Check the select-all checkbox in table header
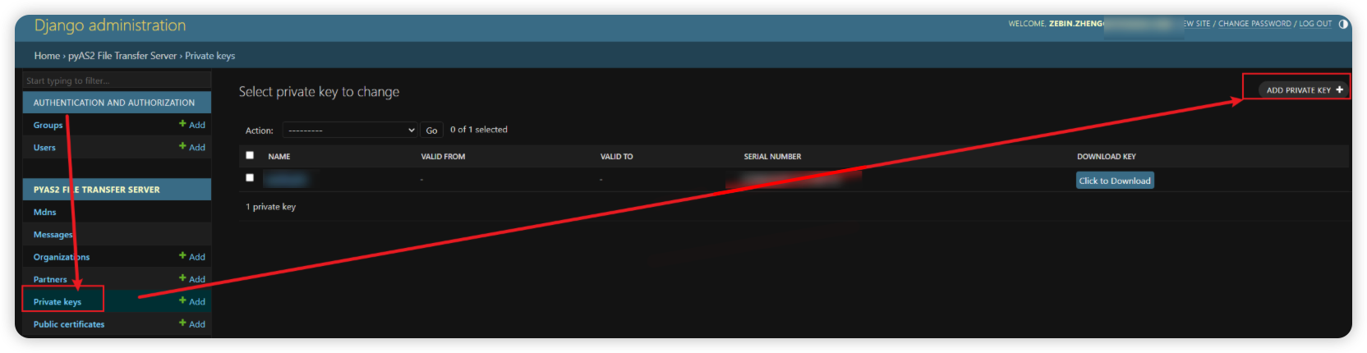1367x353 pixels. 250,155
